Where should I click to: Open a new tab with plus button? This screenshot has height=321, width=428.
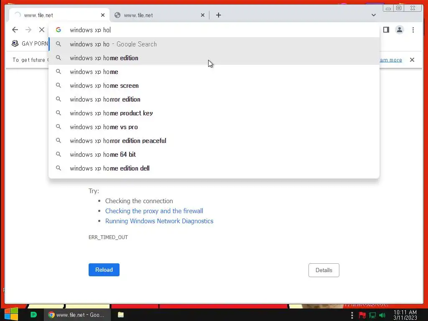coord(218,15)
